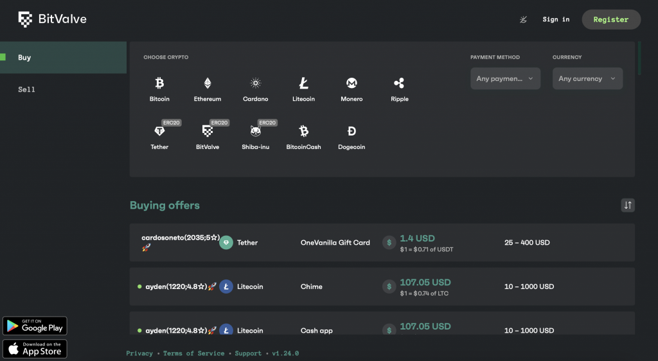Click the dollar icon in the Chime offer

pyautogui.click(x=389, y=286)
